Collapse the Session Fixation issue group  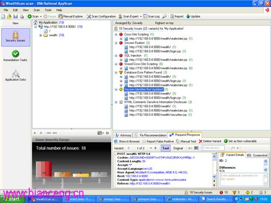[116, 43]
